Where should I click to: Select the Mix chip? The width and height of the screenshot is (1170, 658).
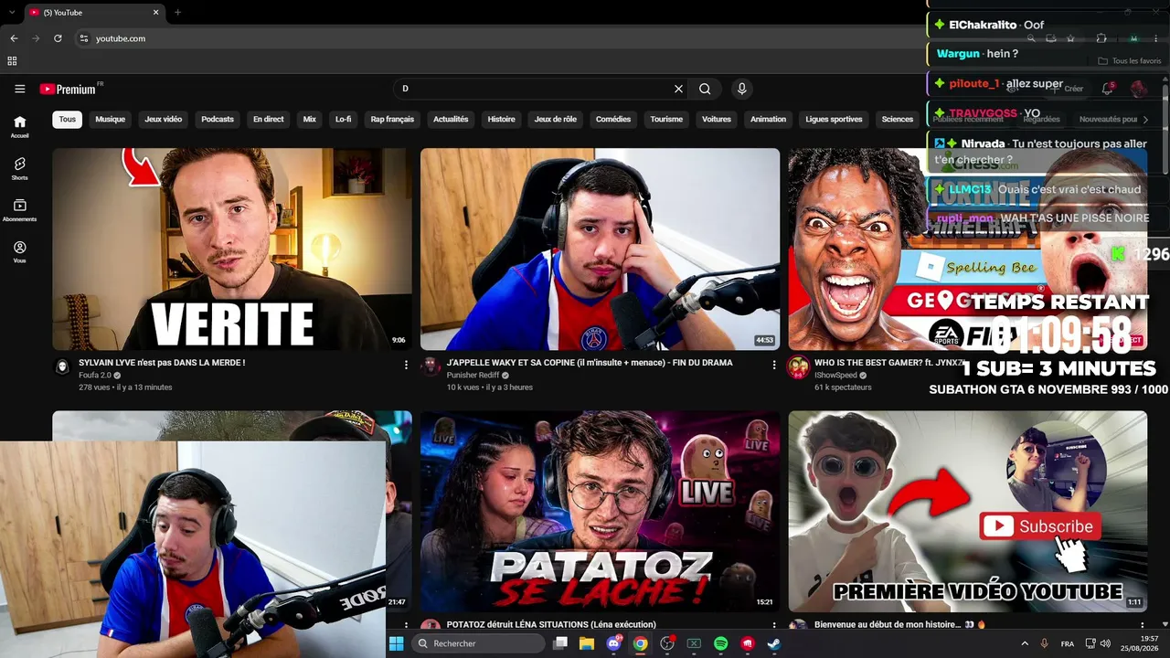click(x=310, y=119)
